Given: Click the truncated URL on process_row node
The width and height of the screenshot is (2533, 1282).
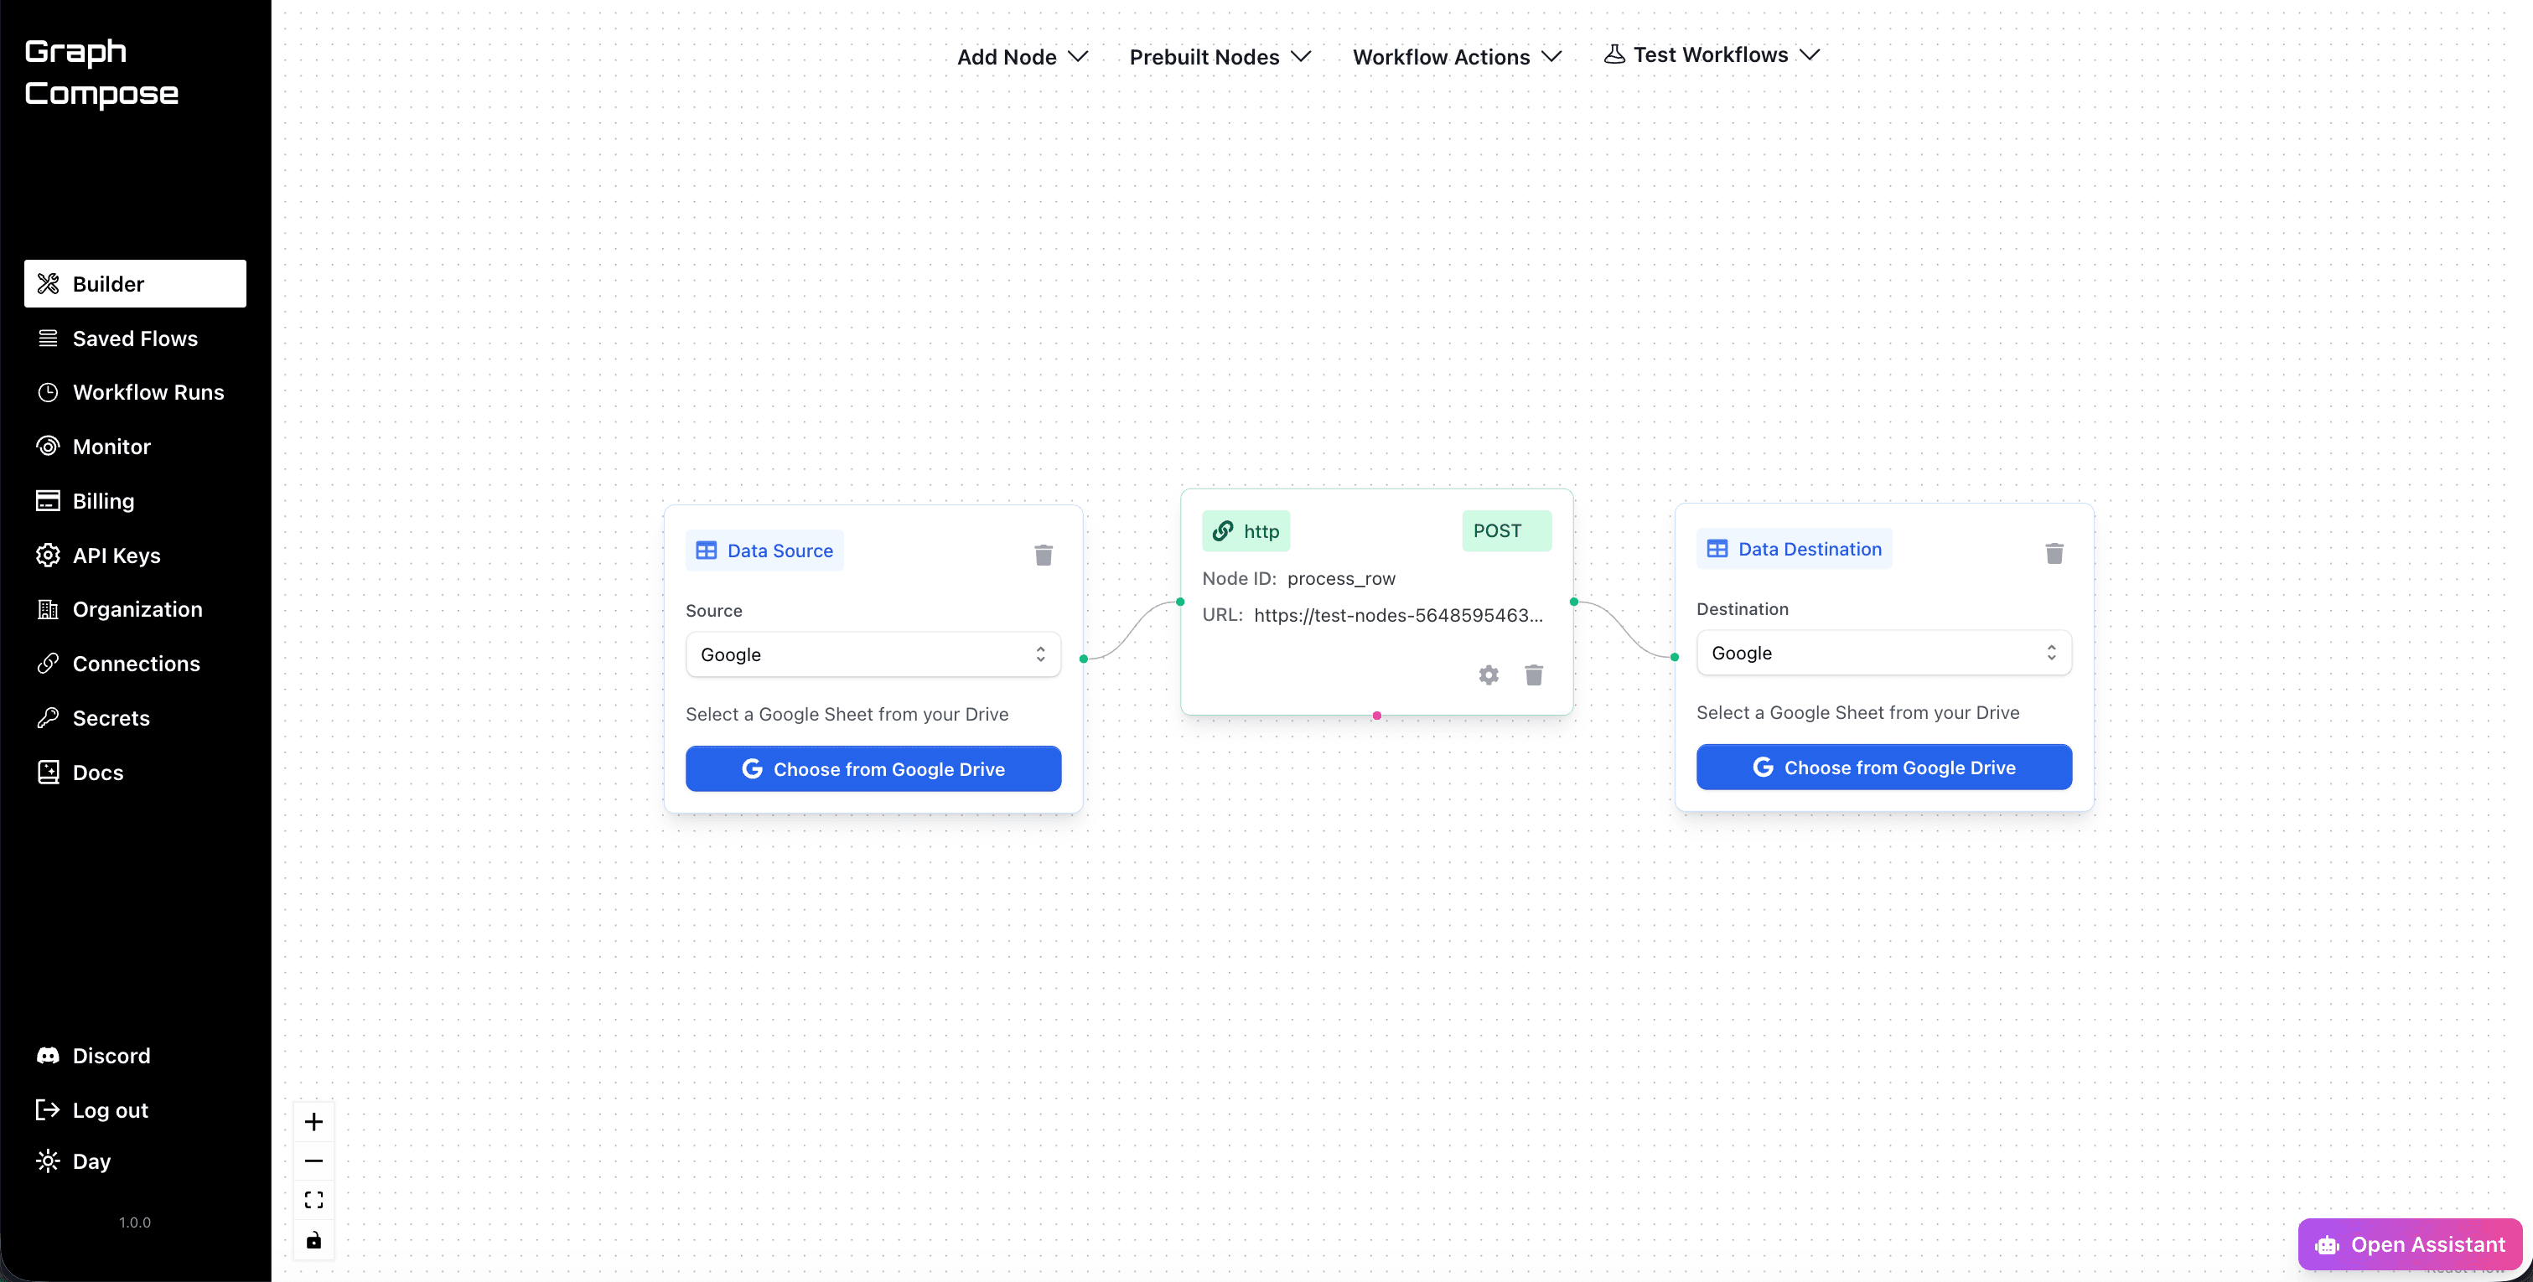Looking at the screenshot, I should click(x=1398, y=615).
